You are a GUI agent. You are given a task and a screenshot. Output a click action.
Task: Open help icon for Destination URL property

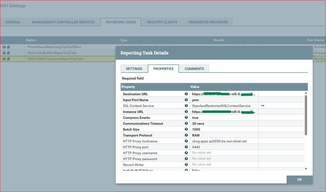[x=186, y=94]
